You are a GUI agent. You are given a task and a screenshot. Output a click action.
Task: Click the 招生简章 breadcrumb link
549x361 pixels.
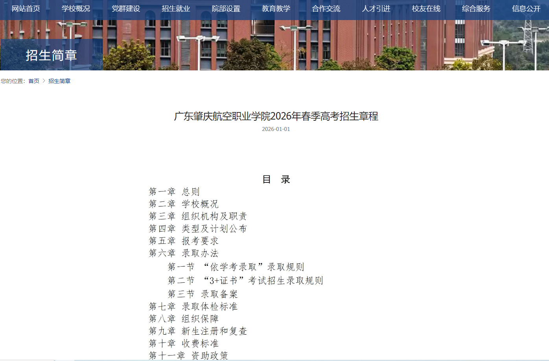click(x=59, y=81)
